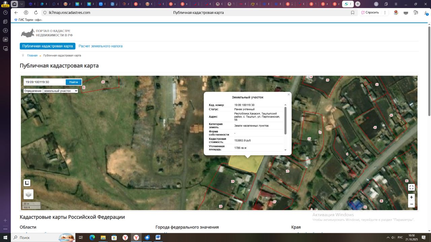431x242 pixels.
Task: Click the cadastral number search field
Action: (44, 82)
